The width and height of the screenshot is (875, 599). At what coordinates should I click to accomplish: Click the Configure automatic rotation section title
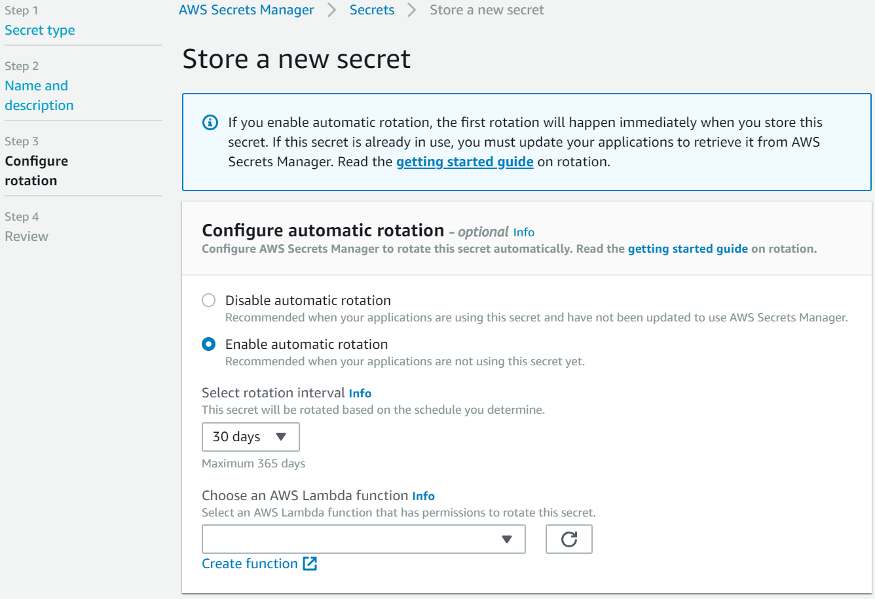pyautogui.click(x=323, y=230)
